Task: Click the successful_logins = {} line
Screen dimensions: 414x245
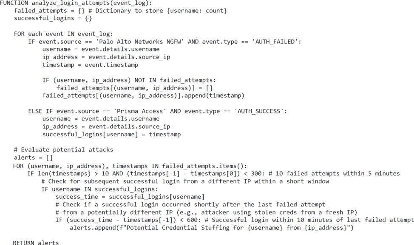Action: 53,18
